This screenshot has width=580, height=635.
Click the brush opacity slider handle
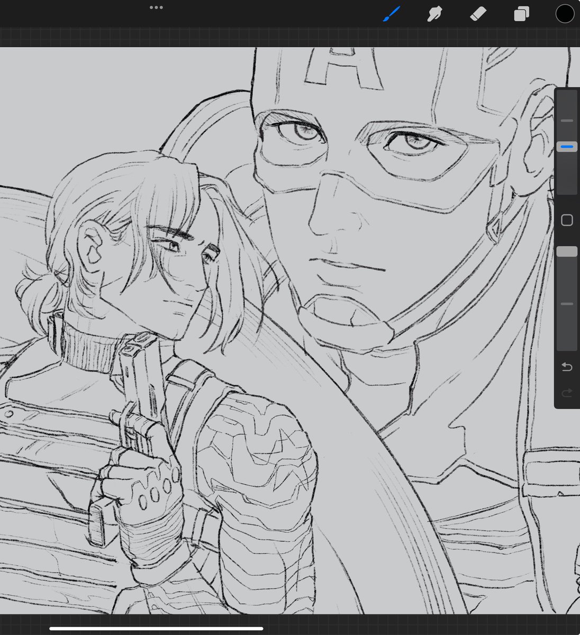pyautogui.click(x=567, y=251)
